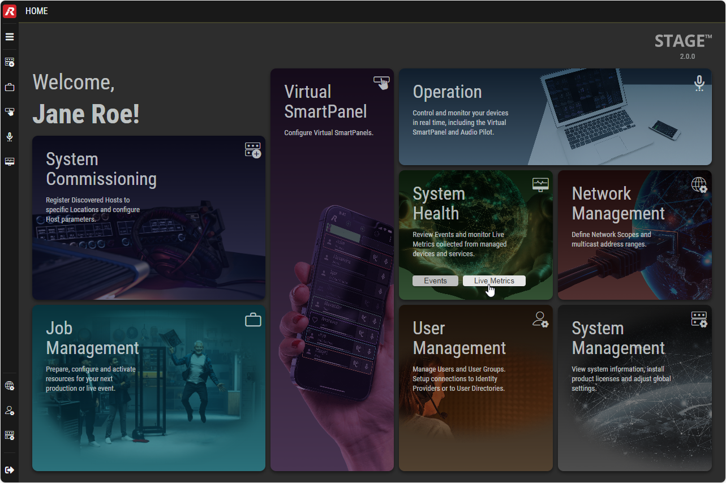This screenshot has height=483, width=726.
Task: Click the globe-gear icon on the Network Management tile
Action: 699,184
